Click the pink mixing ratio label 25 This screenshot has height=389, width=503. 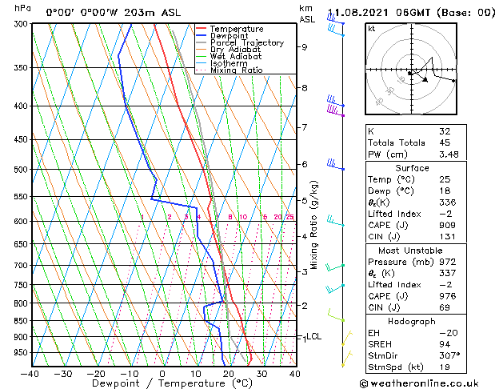click(x=290, y=217)
